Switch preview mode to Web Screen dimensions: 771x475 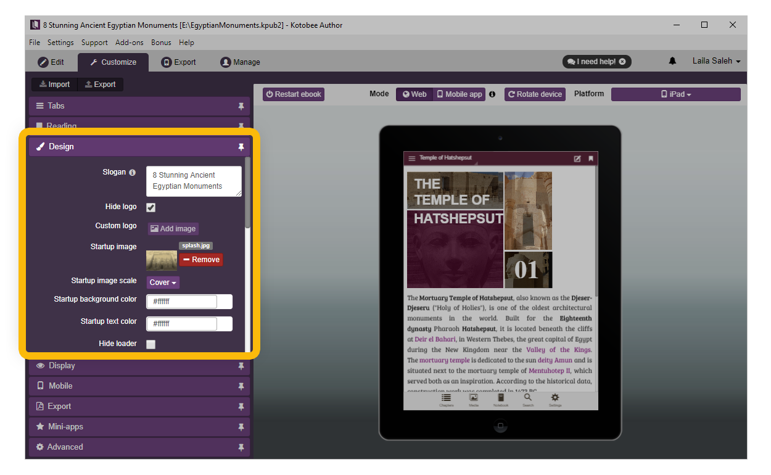(x=414, y=94)
